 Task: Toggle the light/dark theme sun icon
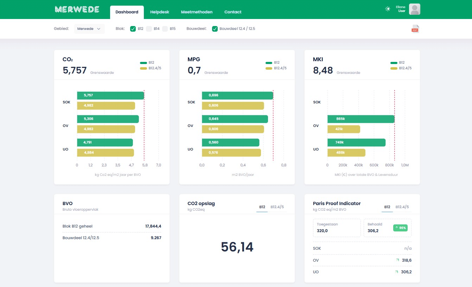(388, 9)
